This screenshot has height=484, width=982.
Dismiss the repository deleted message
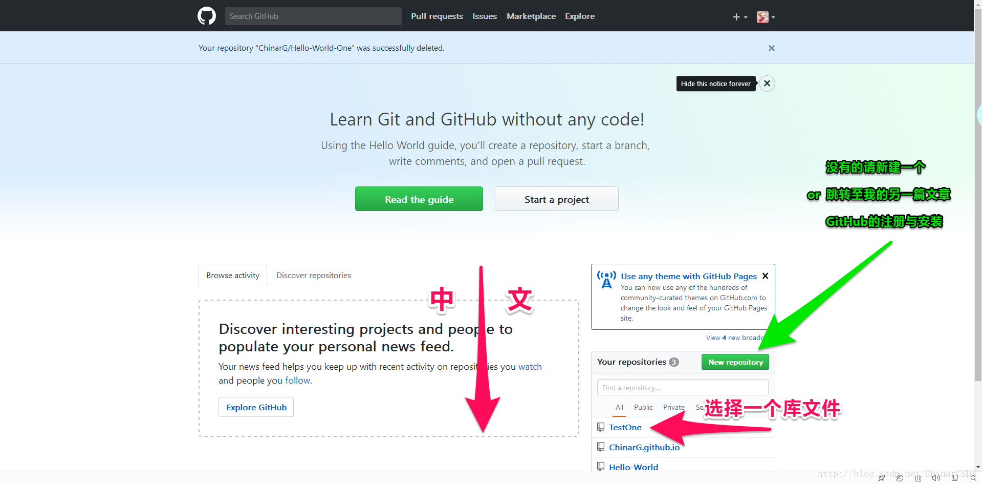(x=771, y=48)
